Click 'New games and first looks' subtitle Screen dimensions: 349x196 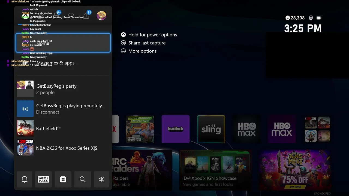208,184
